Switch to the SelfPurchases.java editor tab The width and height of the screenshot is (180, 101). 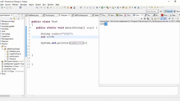pyautogui.click(x=81, y=15)
